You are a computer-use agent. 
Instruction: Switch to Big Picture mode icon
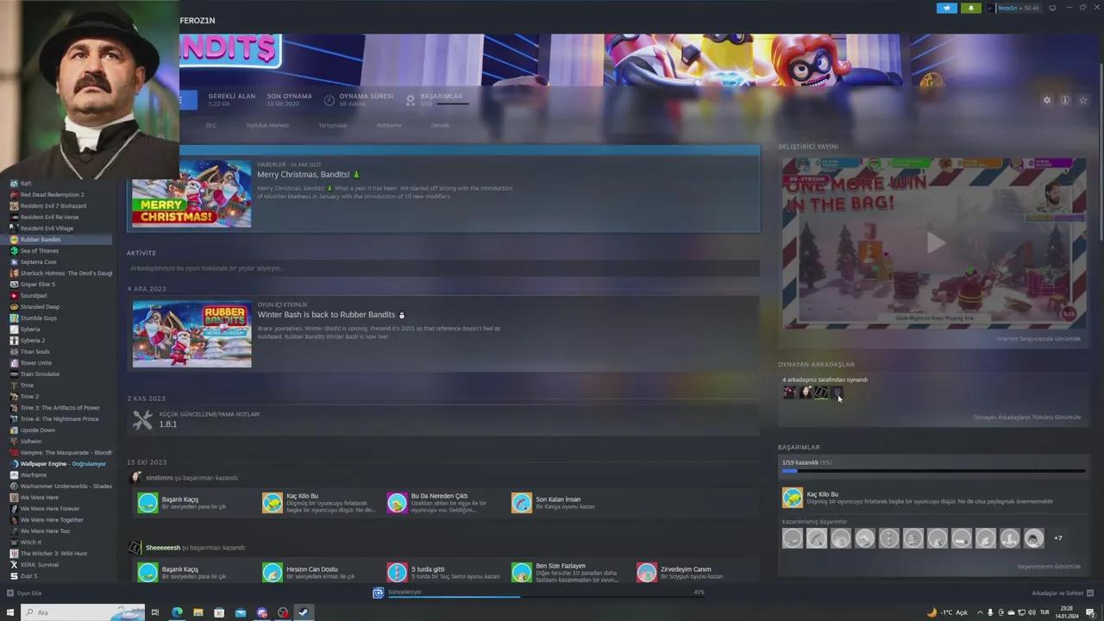pyautogui.click(x=1052, y=8)
